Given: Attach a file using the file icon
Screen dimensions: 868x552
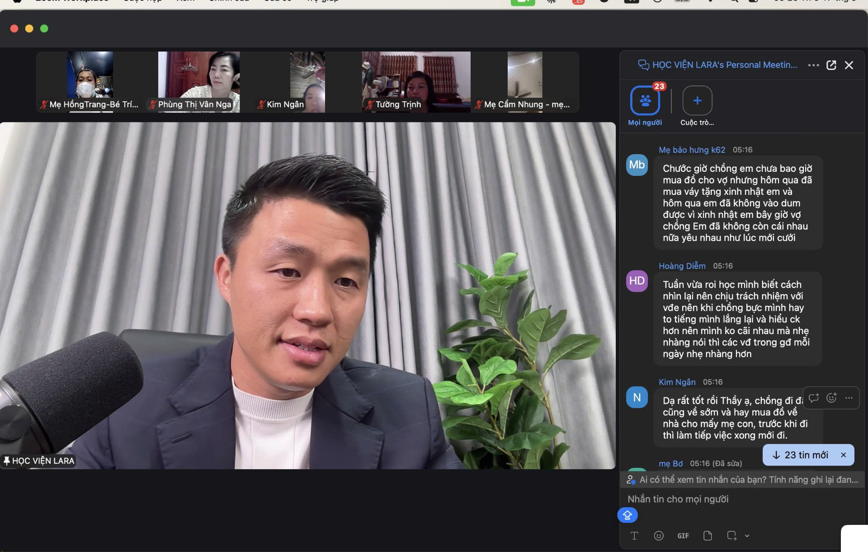Looking at the screenshot, I should (708, 536).
